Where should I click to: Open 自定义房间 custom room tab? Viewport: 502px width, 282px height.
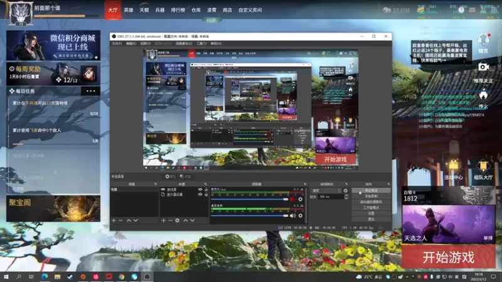pos(250,10)
